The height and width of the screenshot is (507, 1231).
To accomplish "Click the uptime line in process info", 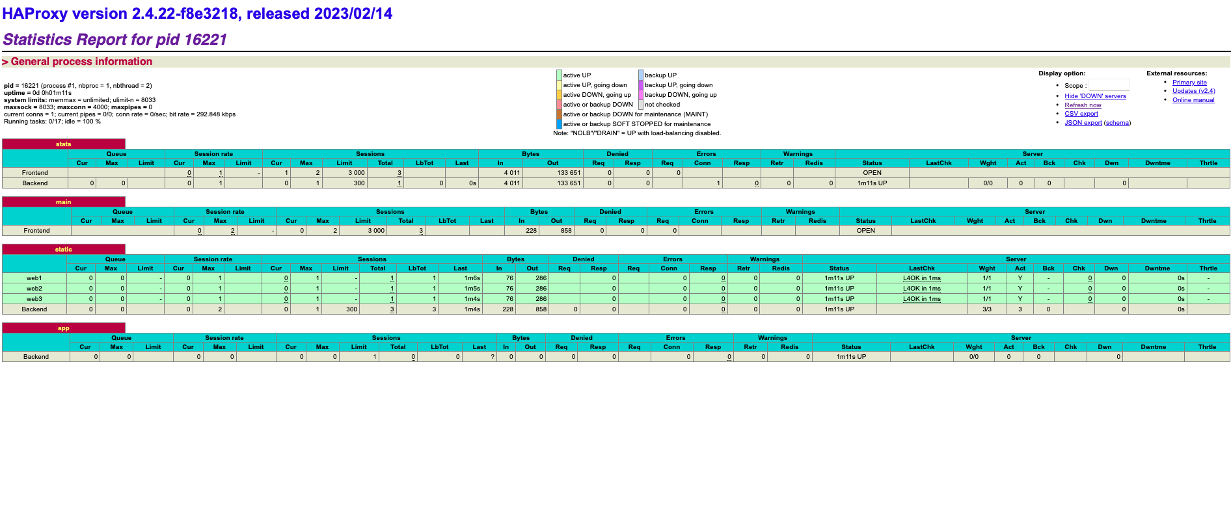I will [38, 93].
